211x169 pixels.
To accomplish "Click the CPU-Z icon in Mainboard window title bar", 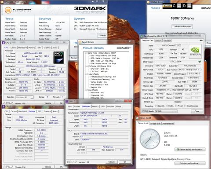I will pyautogui.click(x=67, y=101).
